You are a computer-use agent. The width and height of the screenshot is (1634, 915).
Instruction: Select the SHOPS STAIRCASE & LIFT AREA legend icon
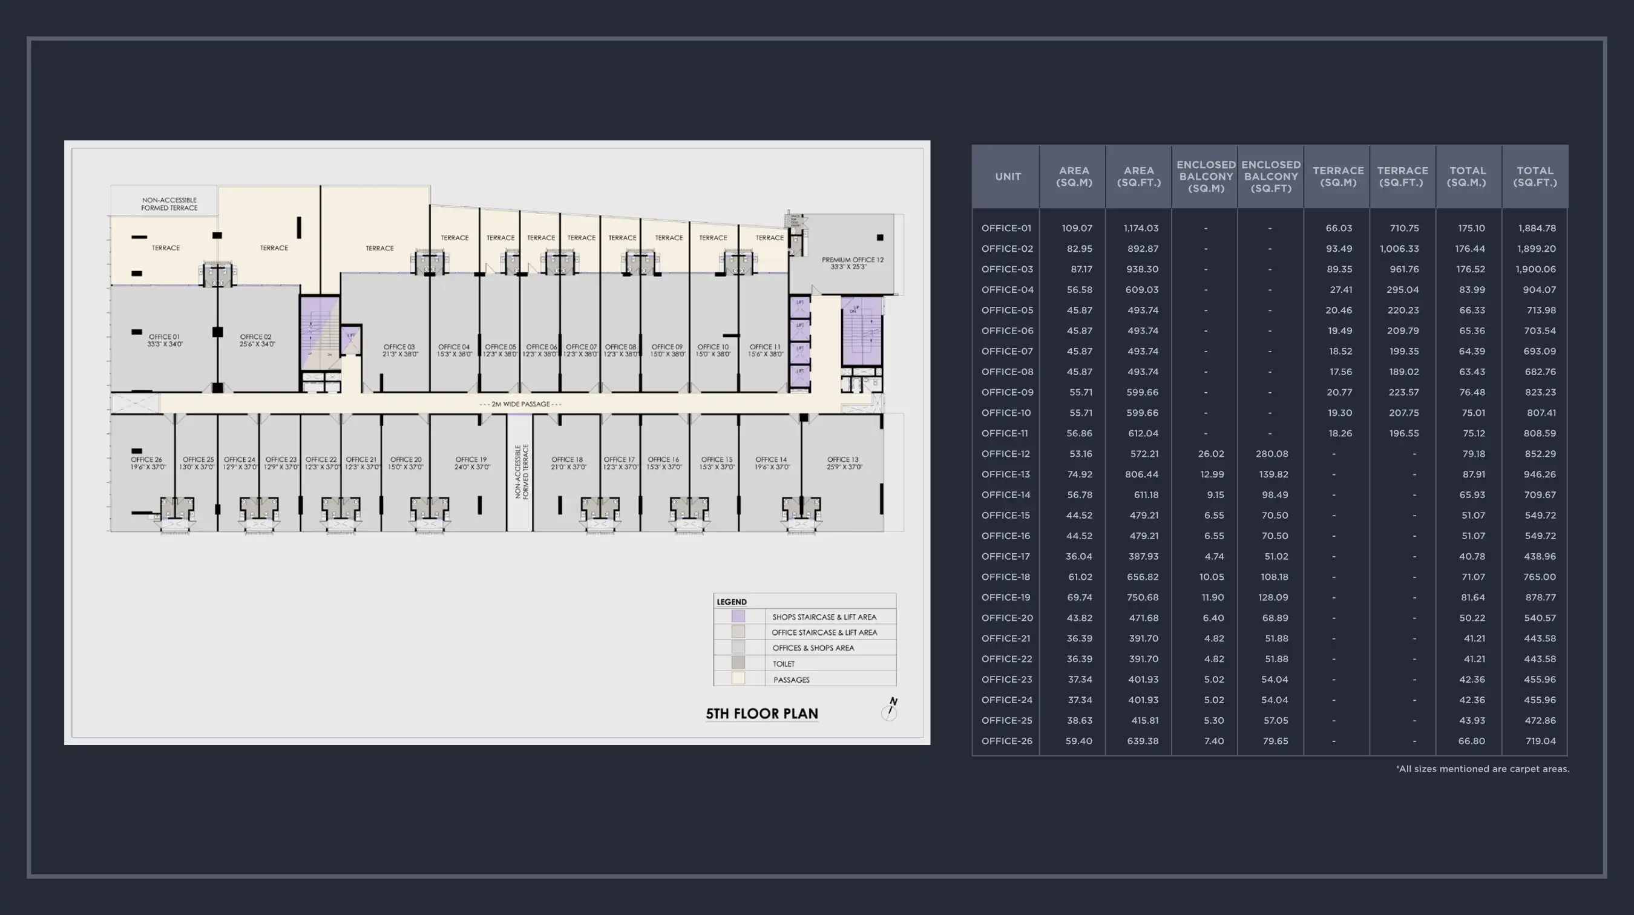tap(739, 615)
